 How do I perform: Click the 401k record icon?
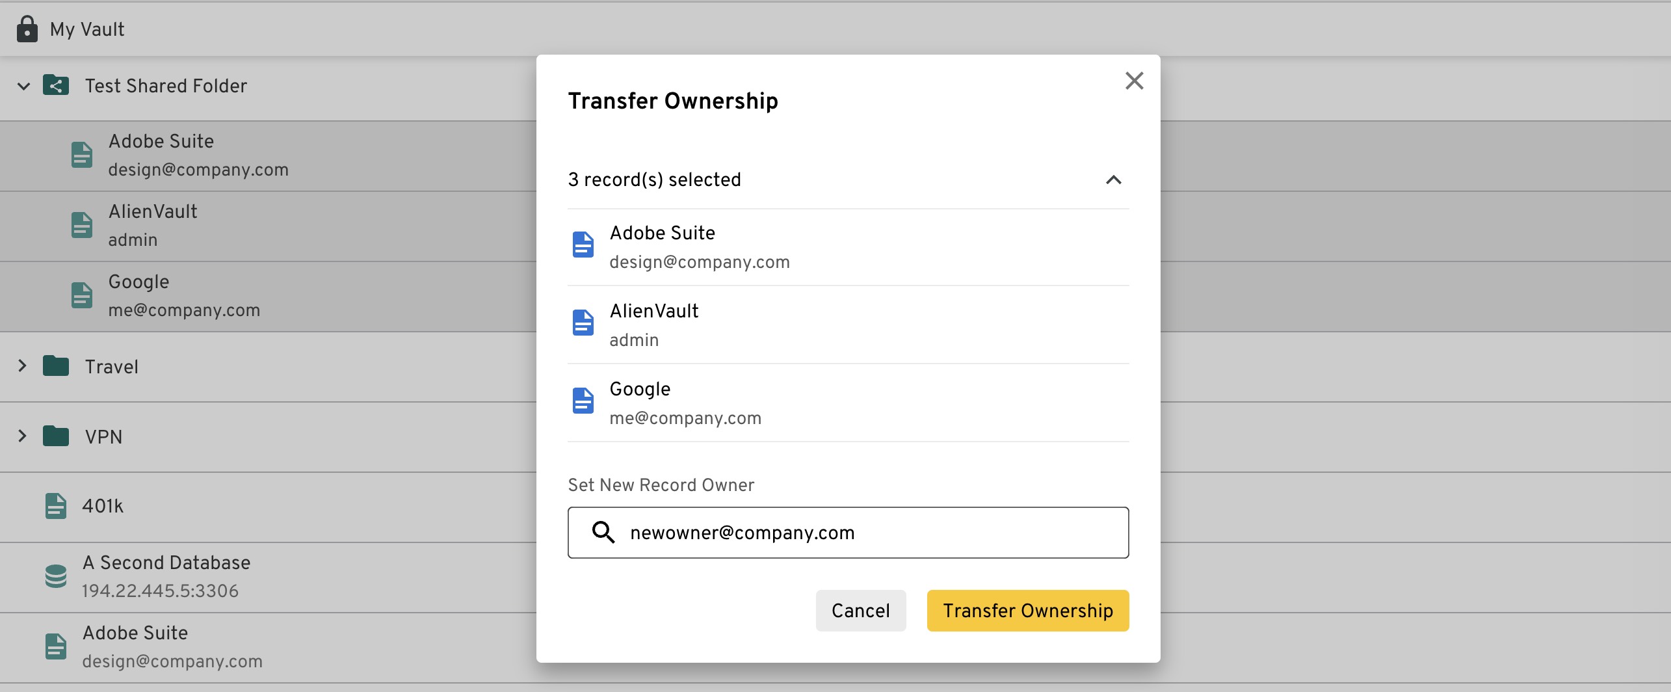pyautogui.click(x=56, y=506)
